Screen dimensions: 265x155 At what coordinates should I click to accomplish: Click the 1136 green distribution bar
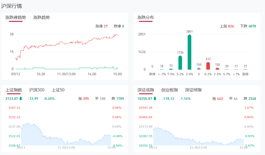180,63
